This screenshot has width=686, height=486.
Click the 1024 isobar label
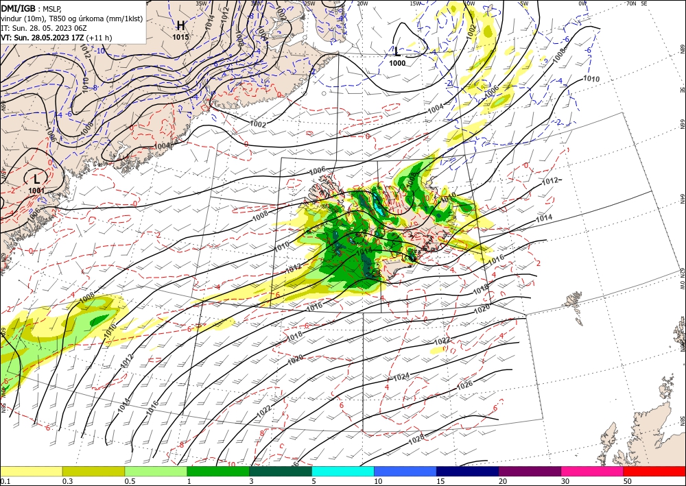[401, 376]
